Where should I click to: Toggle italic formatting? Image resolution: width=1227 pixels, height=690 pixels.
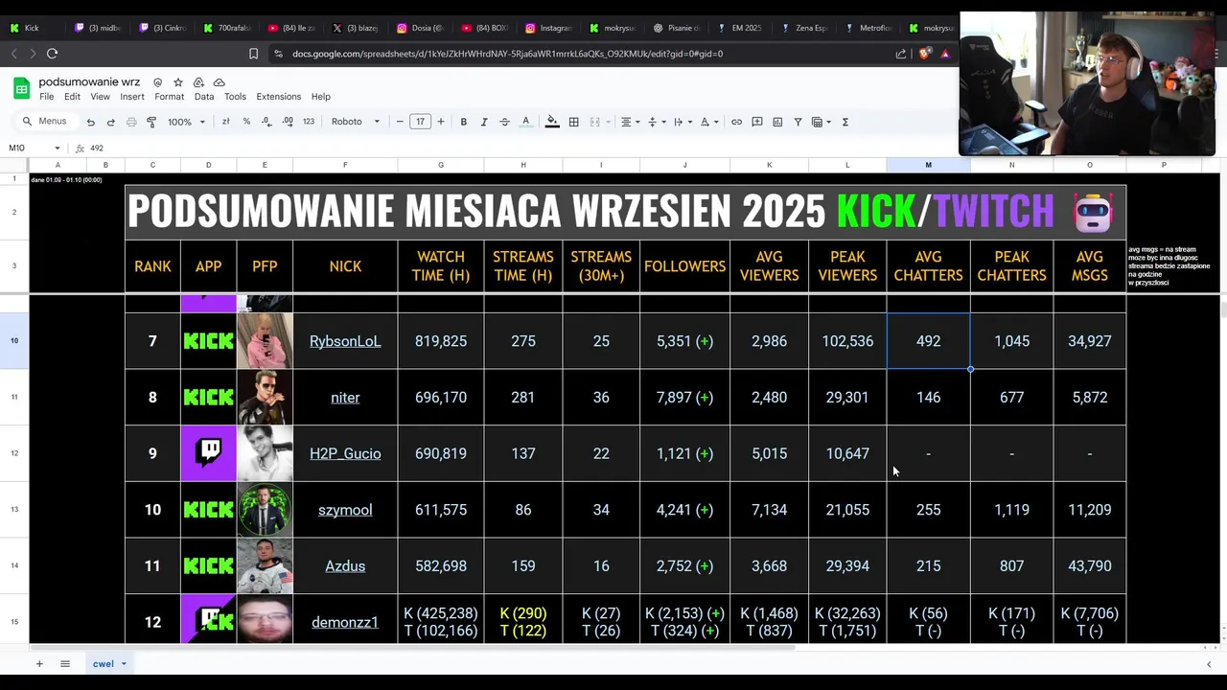coord(483,122)
